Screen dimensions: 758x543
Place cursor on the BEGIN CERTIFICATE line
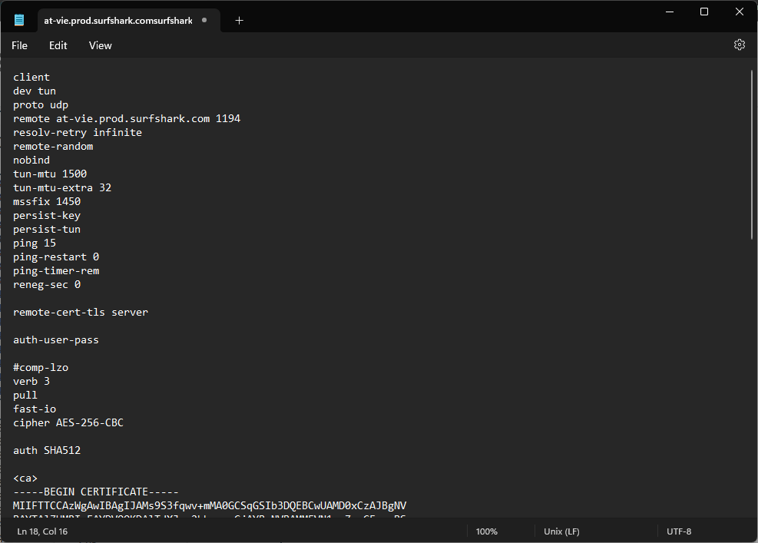(x=96, y=492)
